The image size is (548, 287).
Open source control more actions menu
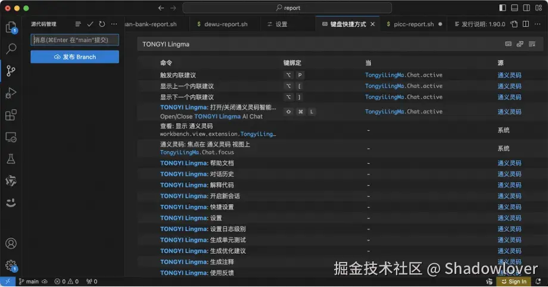[114, 24]
